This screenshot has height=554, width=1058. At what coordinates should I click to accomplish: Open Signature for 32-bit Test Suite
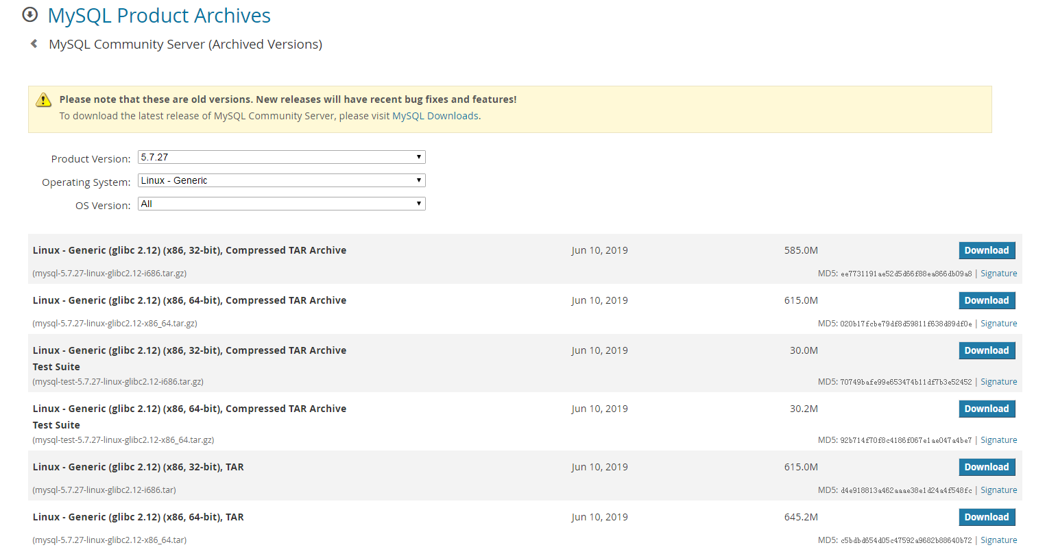998,382
